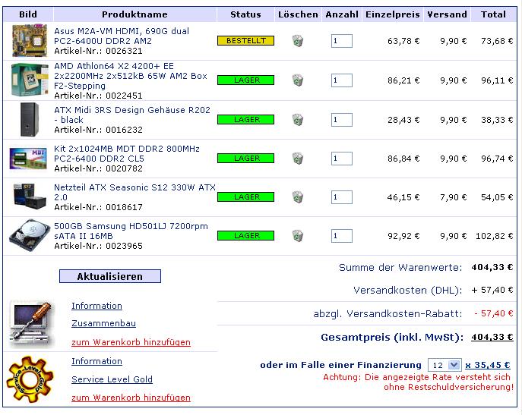522x415 pixels.
Task: Open financing months dropdown showing 12
Action: pos(444,365)
